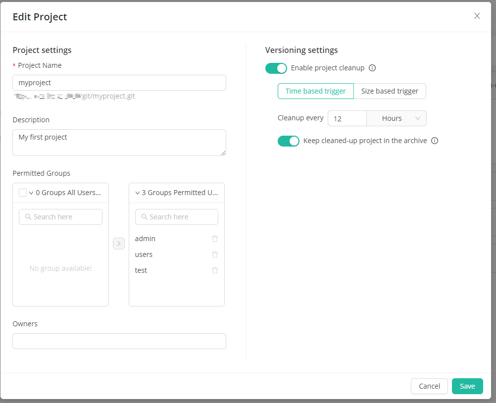
Task: Open the Hours unit dropdown
Action: [396, 118]
